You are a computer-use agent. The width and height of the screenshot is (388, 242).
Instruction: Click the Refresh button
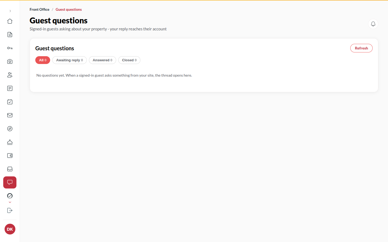click(x=361, y=48)
